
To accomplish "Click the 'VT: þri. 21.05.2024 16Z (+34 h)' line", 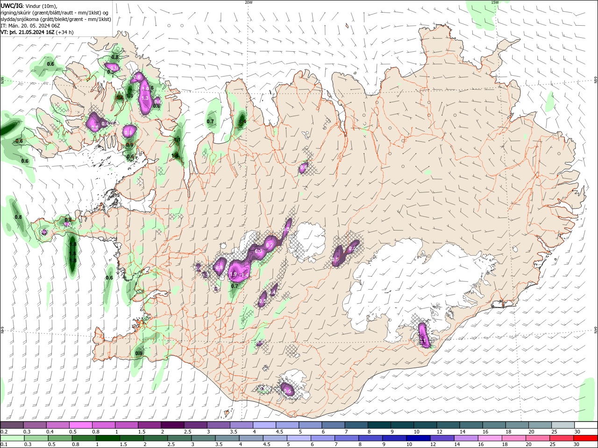I will (37, 32).
